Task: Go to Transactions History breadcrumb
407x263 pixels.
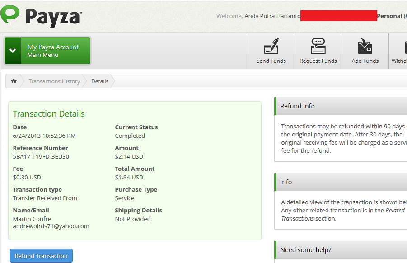Action: [54, 81]
